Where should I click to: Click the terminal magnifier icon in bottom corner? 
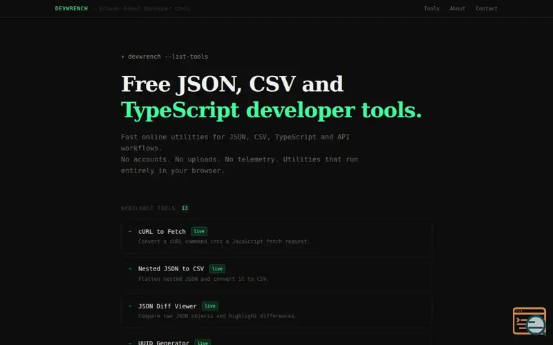click(529, 321)
